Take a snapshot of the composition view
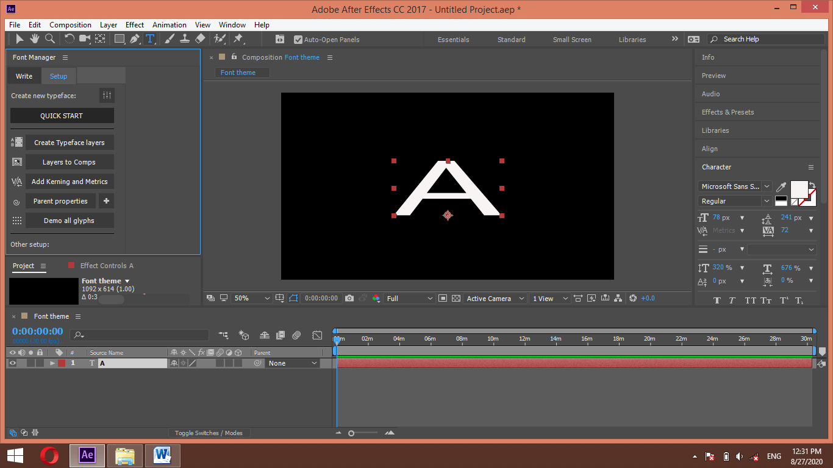This screenshot has height=468, width=833. [349, 298]
